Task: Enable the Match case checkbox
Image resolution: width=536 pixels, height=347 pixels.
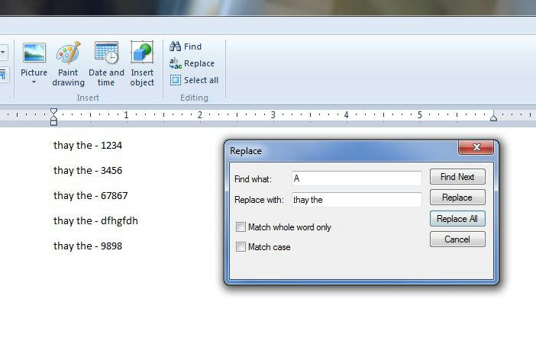Action: (241, 246)
